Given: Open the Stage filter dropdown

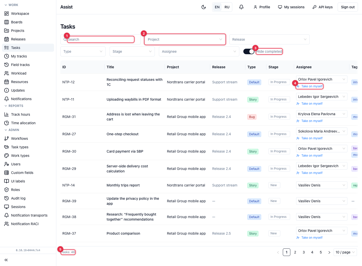Looking at the screenshot, I should pos(132,51).
